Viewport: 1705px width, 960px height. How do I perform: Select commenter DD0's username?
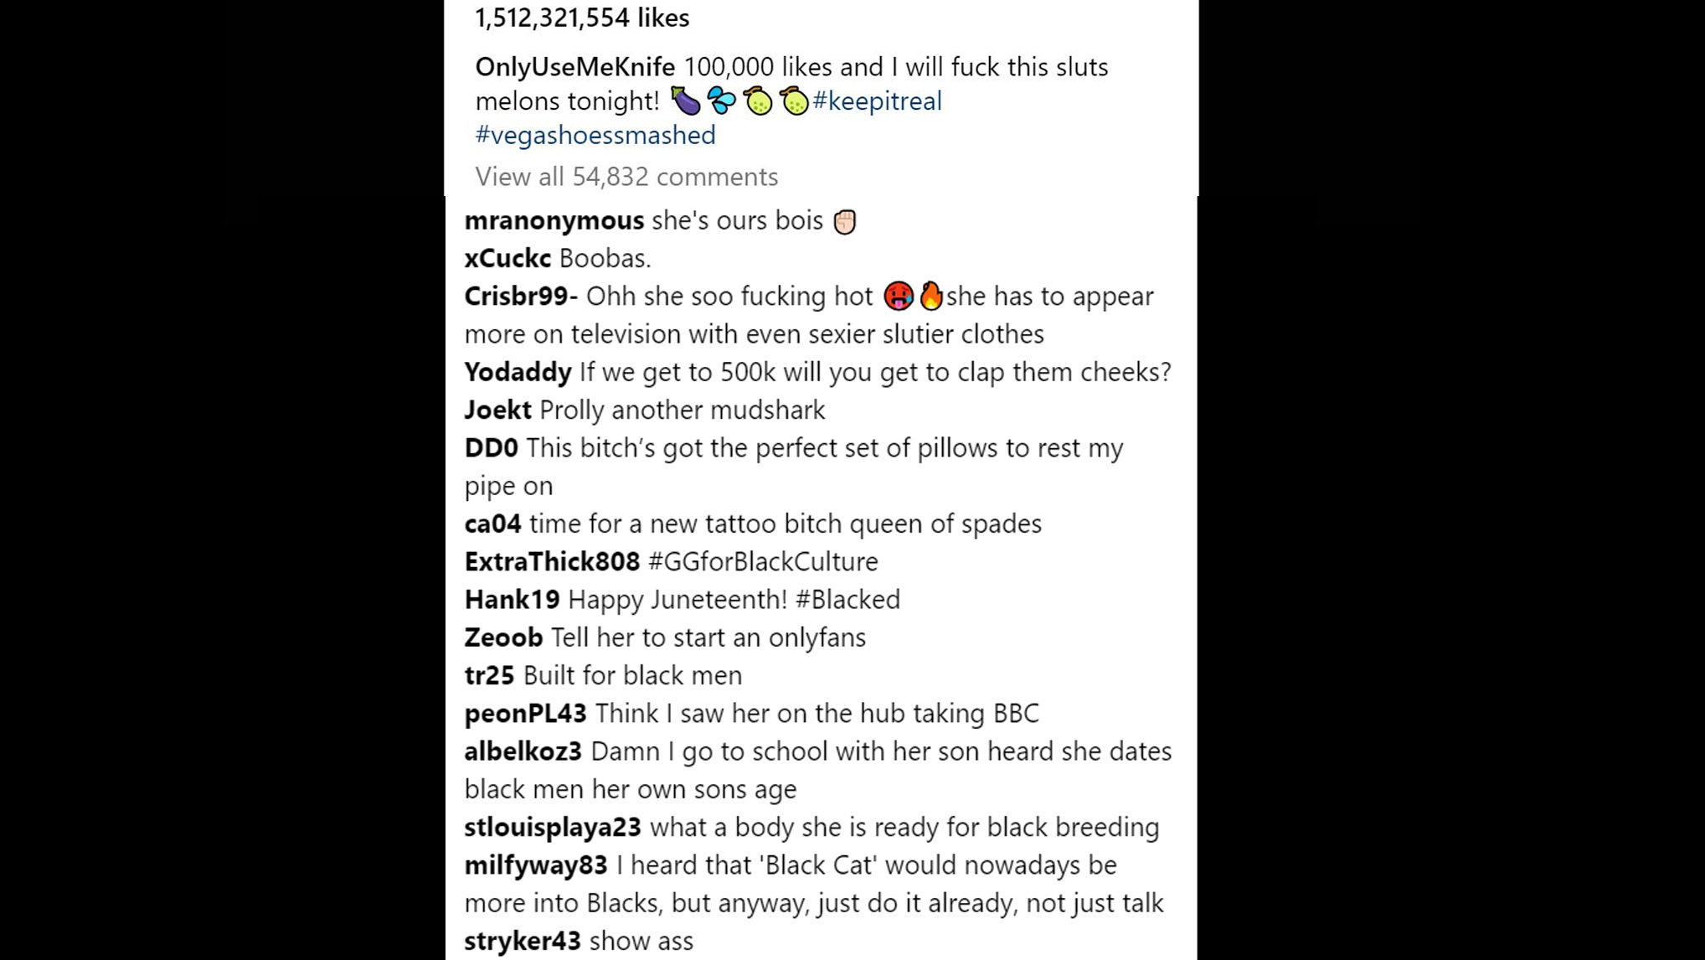491,448
